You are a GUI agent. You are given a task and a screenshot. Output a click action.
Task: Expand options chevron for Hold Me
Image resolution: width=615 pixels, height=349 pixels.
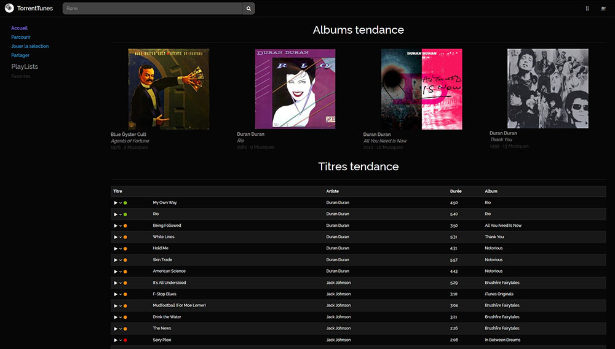point(121,249)
